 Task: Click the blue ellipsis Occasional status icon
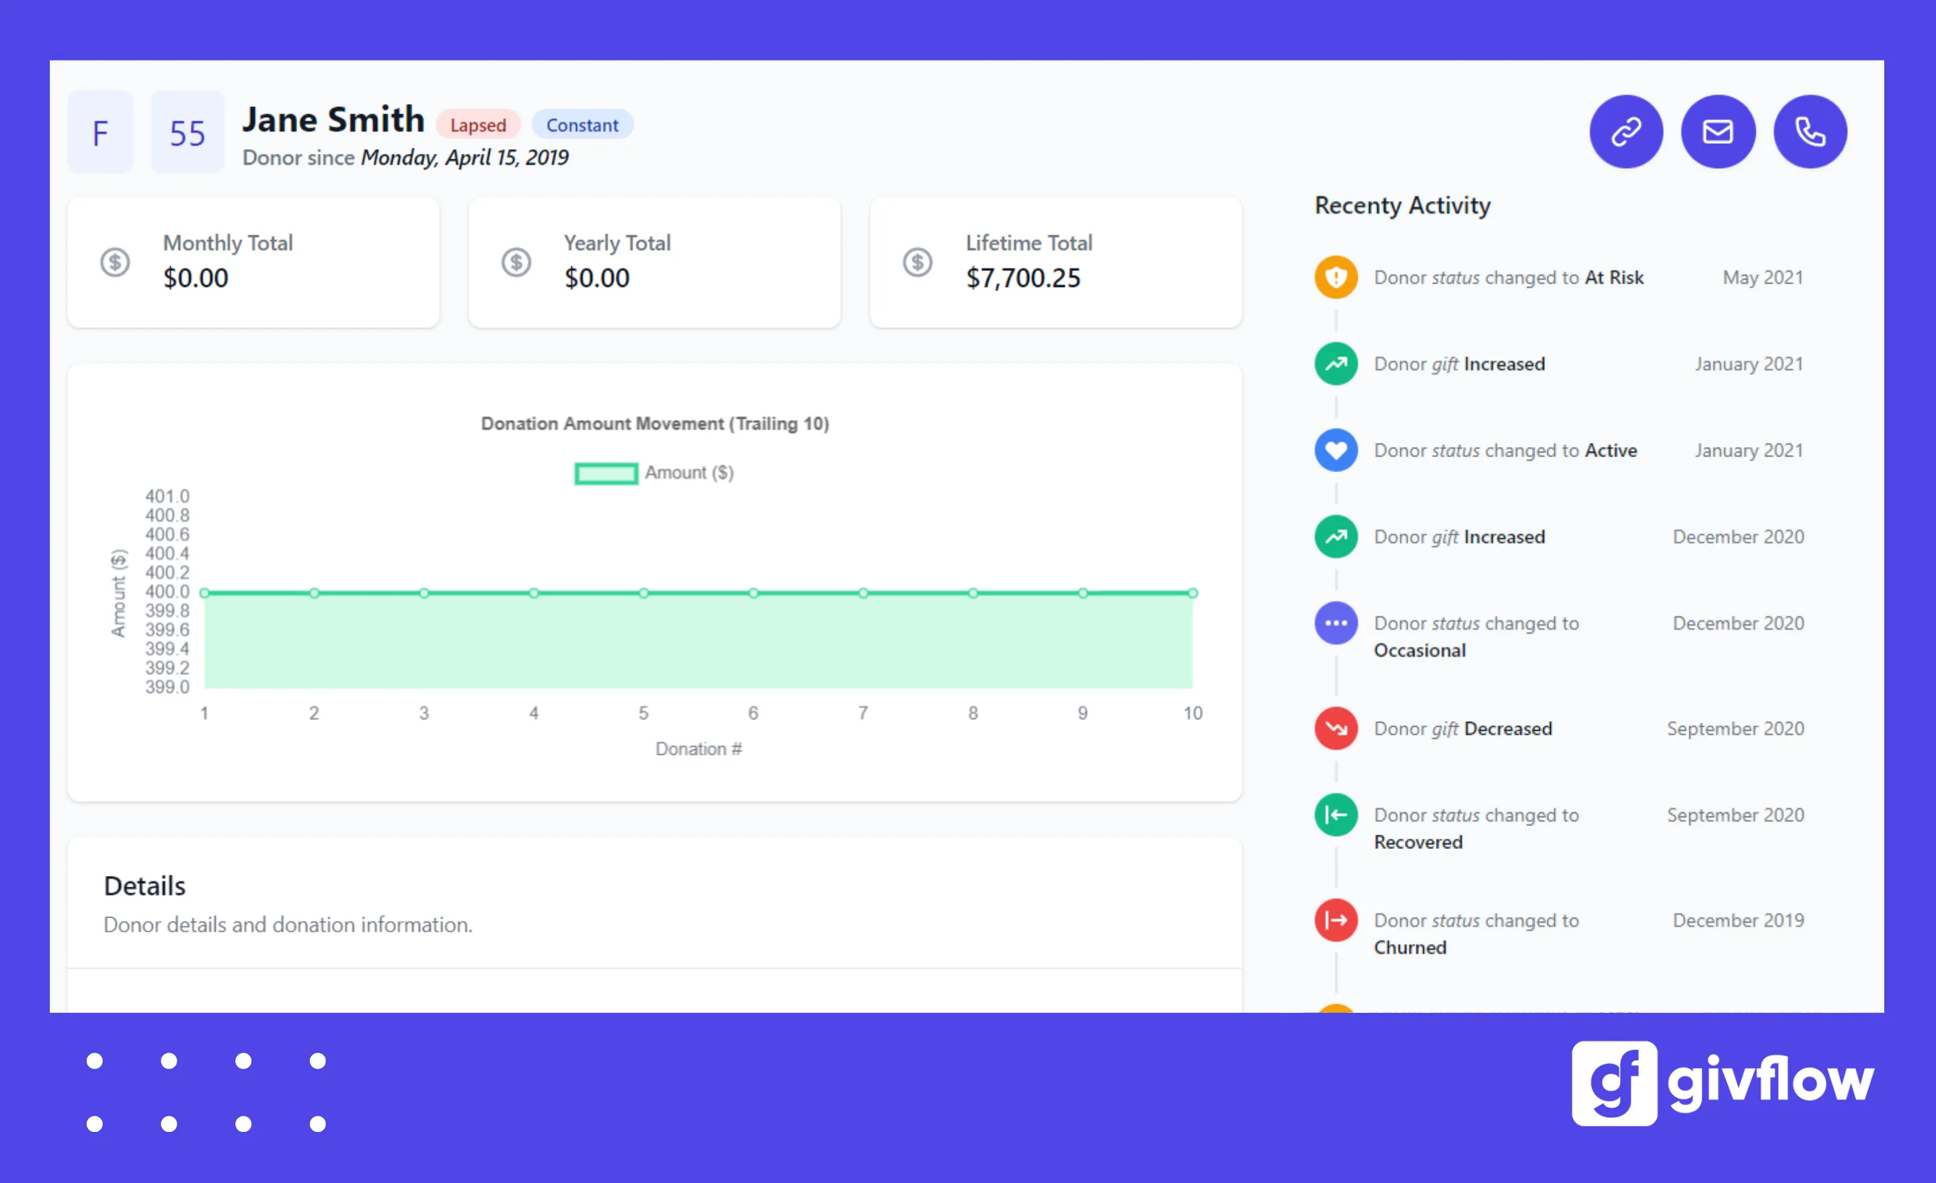point(1336,622)
